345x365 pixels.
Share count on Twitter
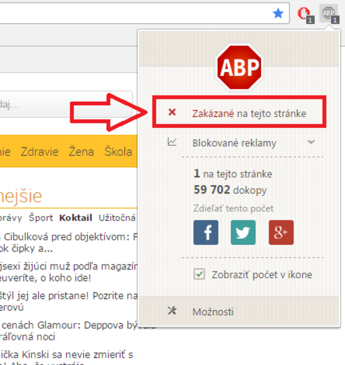click(x=243, y=232)
